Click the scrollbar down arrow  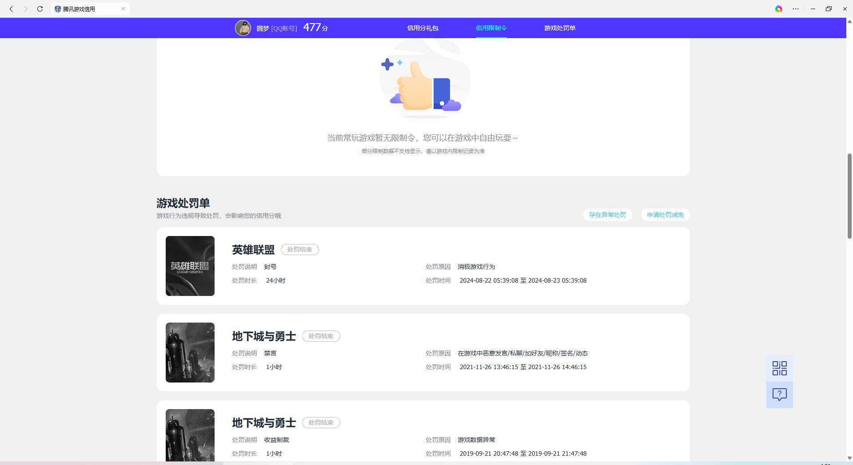pos(849,458)
